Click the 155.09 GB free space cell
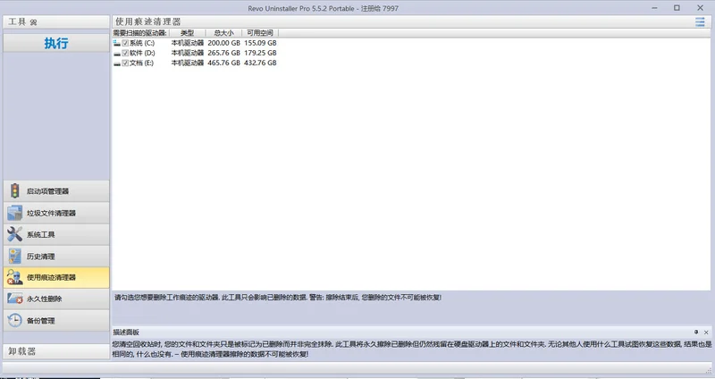The width and height of the screenshot is (715, 379). (260, 43)
